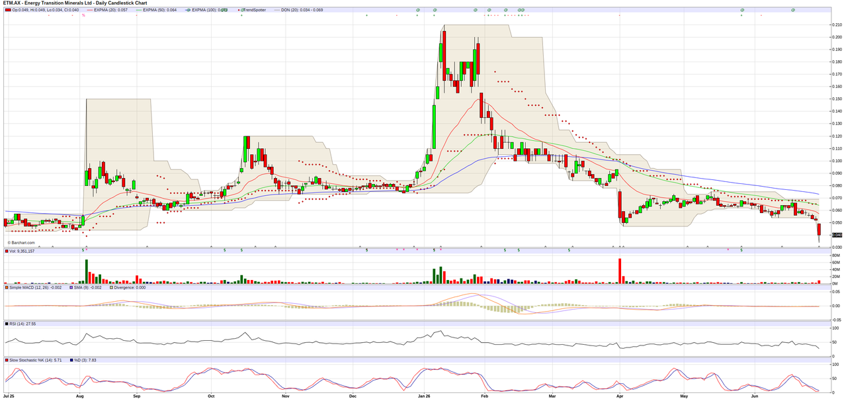Viewport: 846px width, 407px height.
Task: Click the 'Dec' date axis label
Action: 353,396
